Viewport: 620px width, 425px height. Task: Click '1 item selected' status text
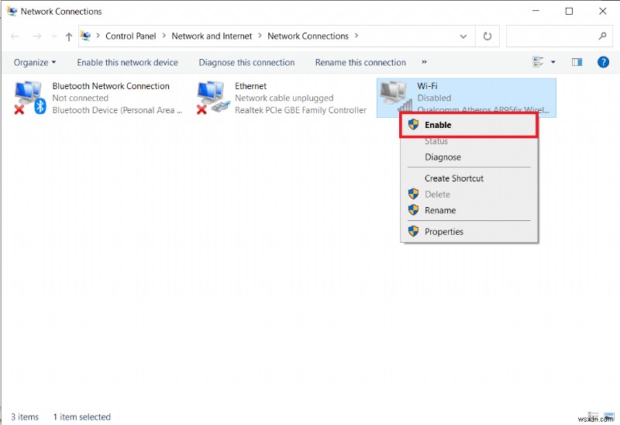[82, 416]
